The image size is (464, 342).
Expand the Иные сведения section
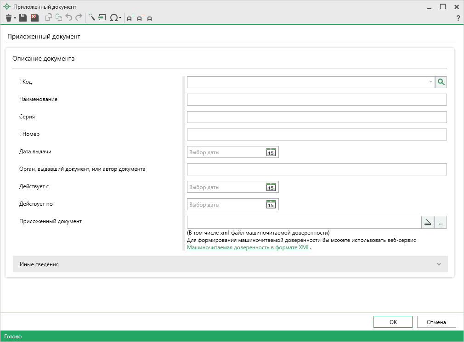tap(230, 264)
